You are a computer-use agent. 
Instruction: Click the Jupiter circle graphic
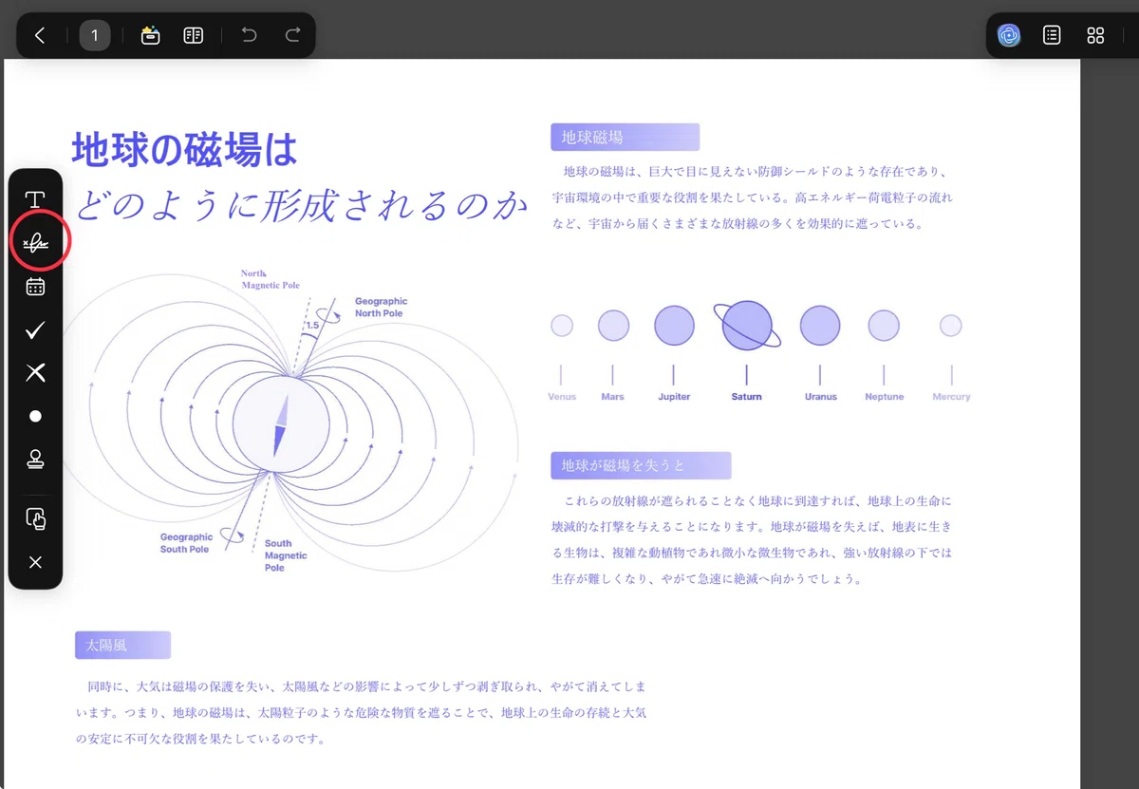click(675, 326)
